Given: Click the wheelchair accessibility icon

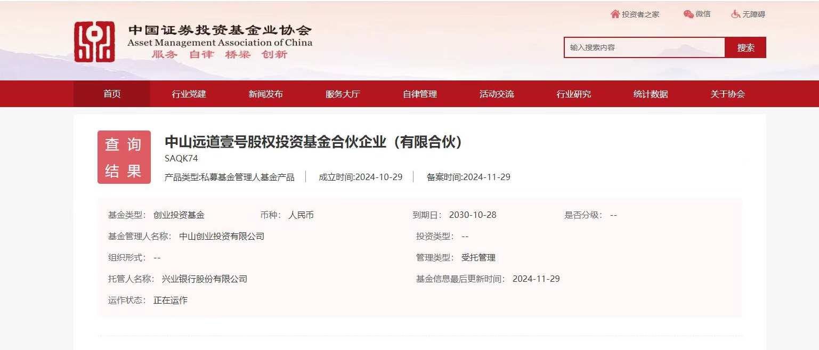Looking at the screenshot, I should (736, 14).
